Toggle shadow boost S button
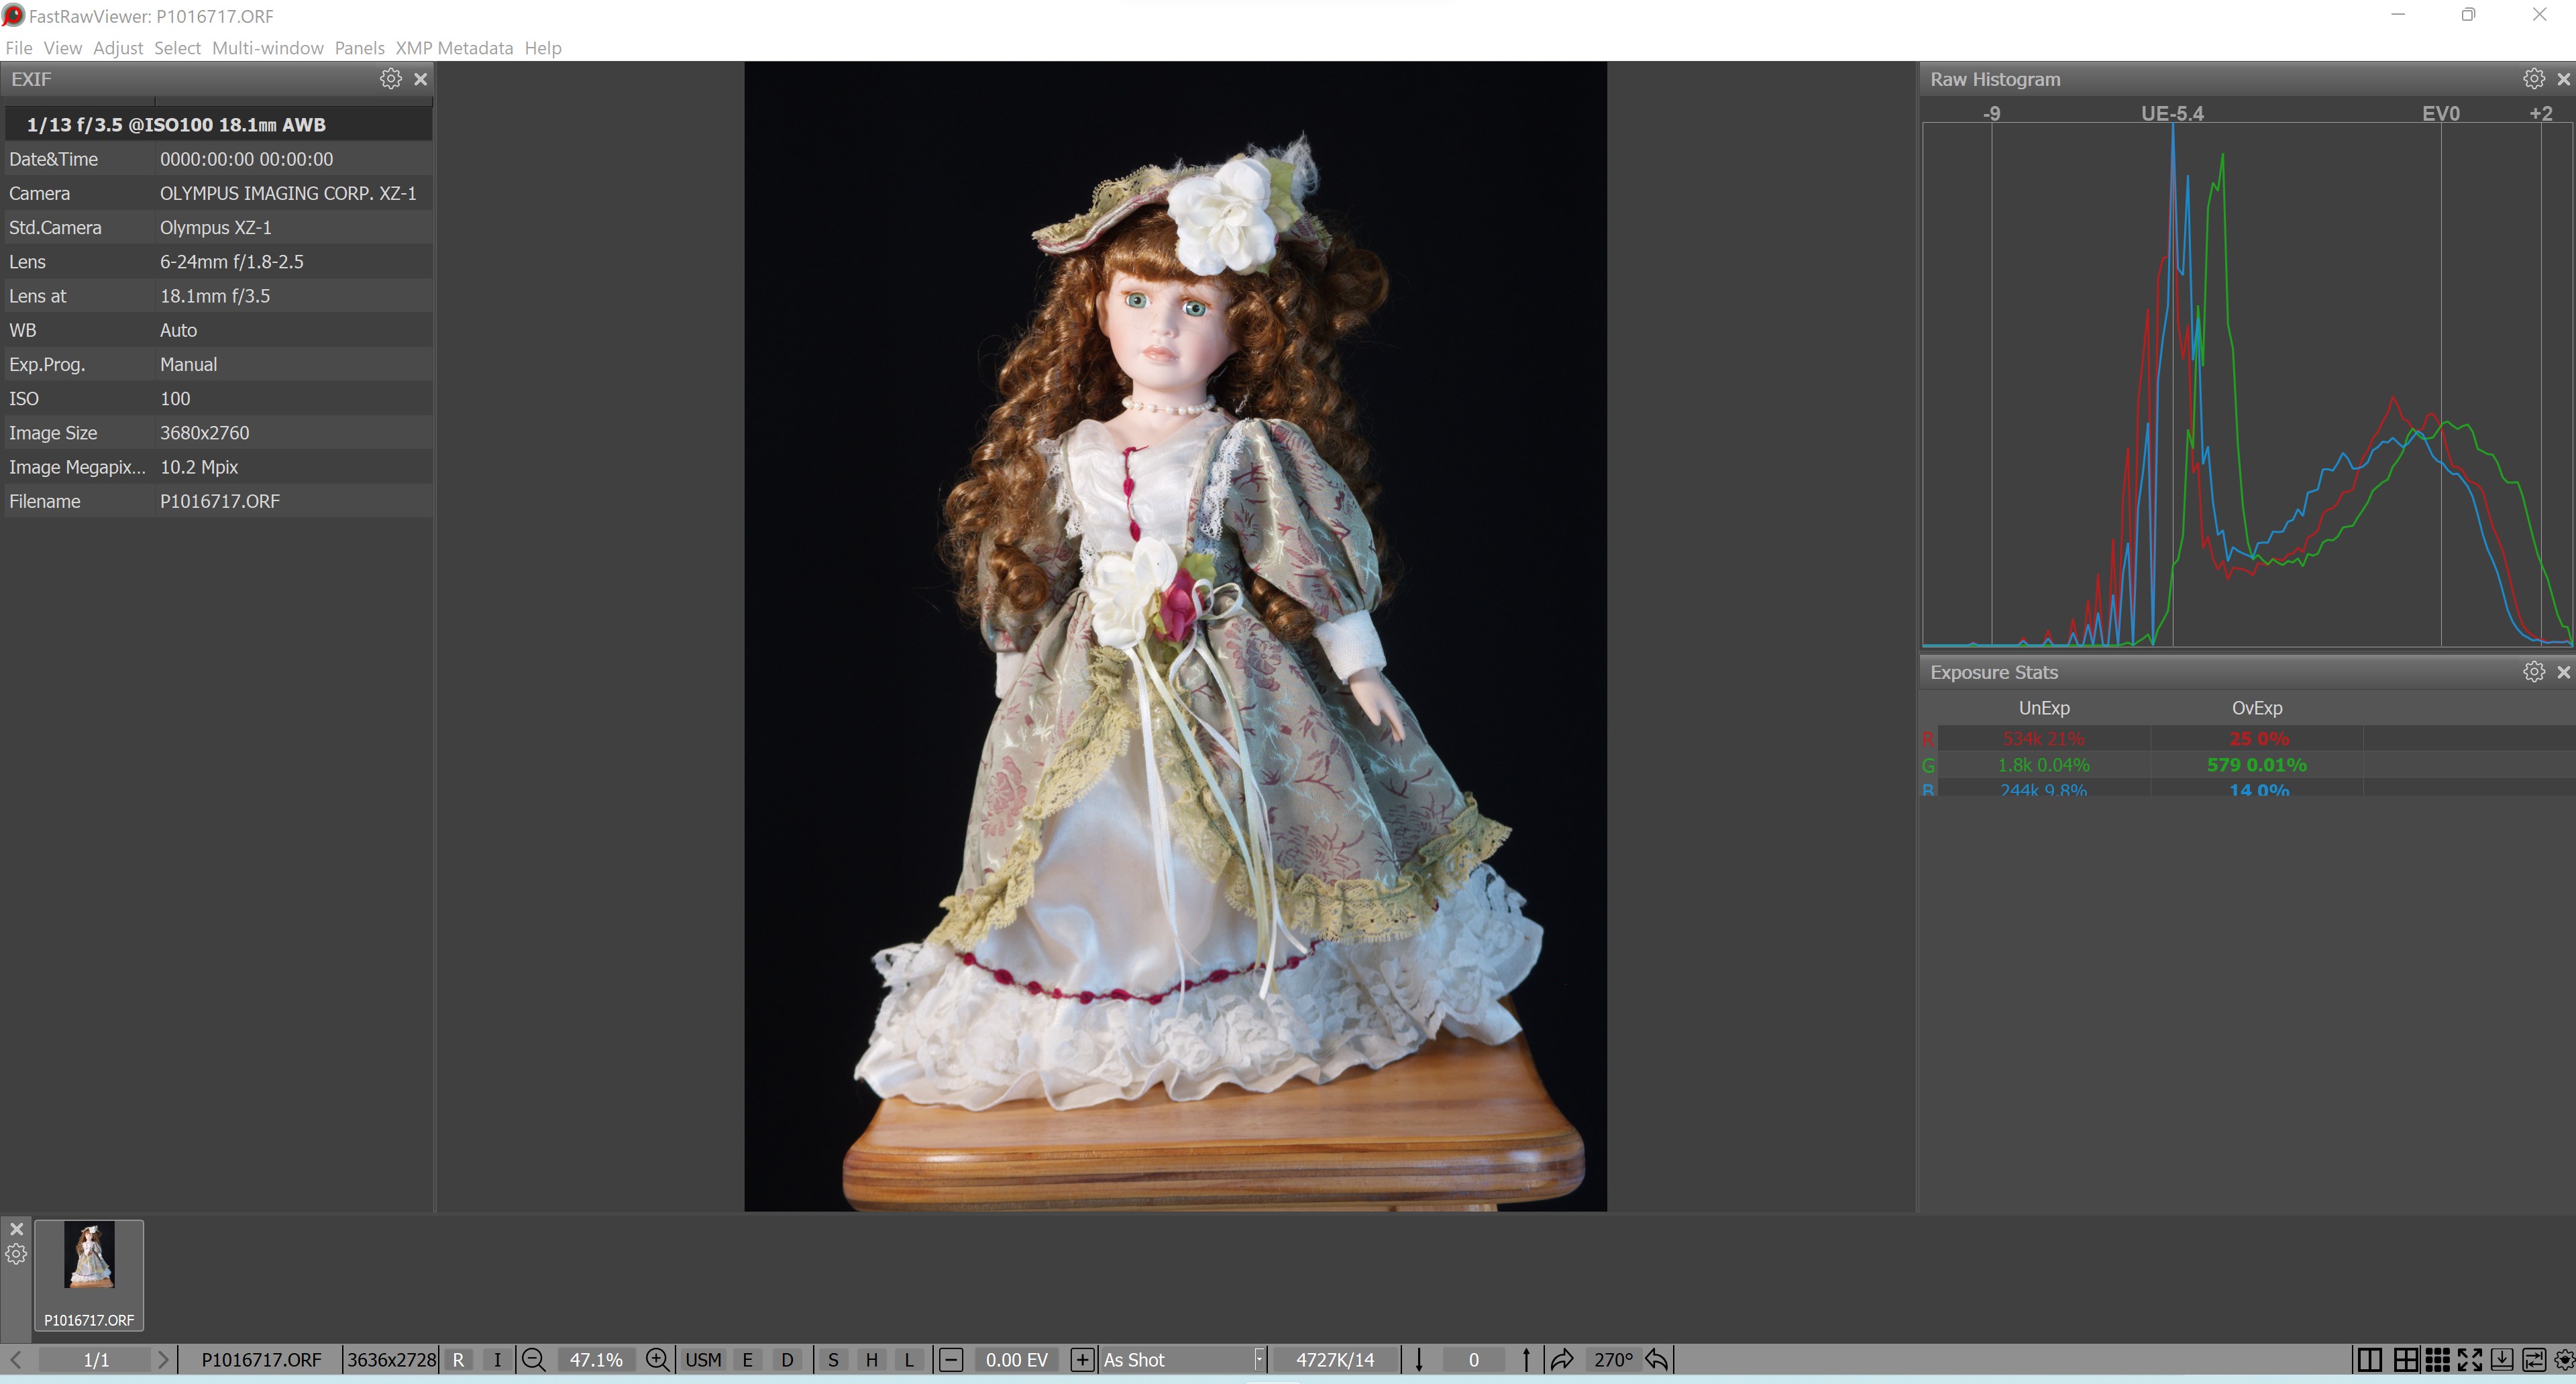 pyautogui.click(x=833, y=1360)
